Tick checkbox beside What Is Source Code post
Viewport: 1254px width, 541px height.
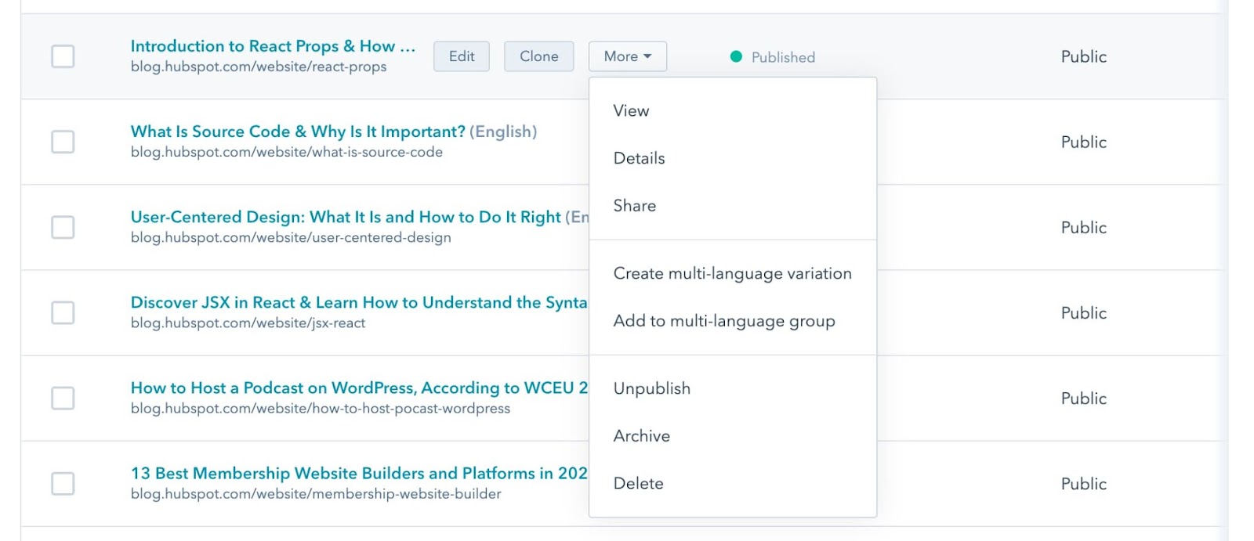[x=63, y=142]
